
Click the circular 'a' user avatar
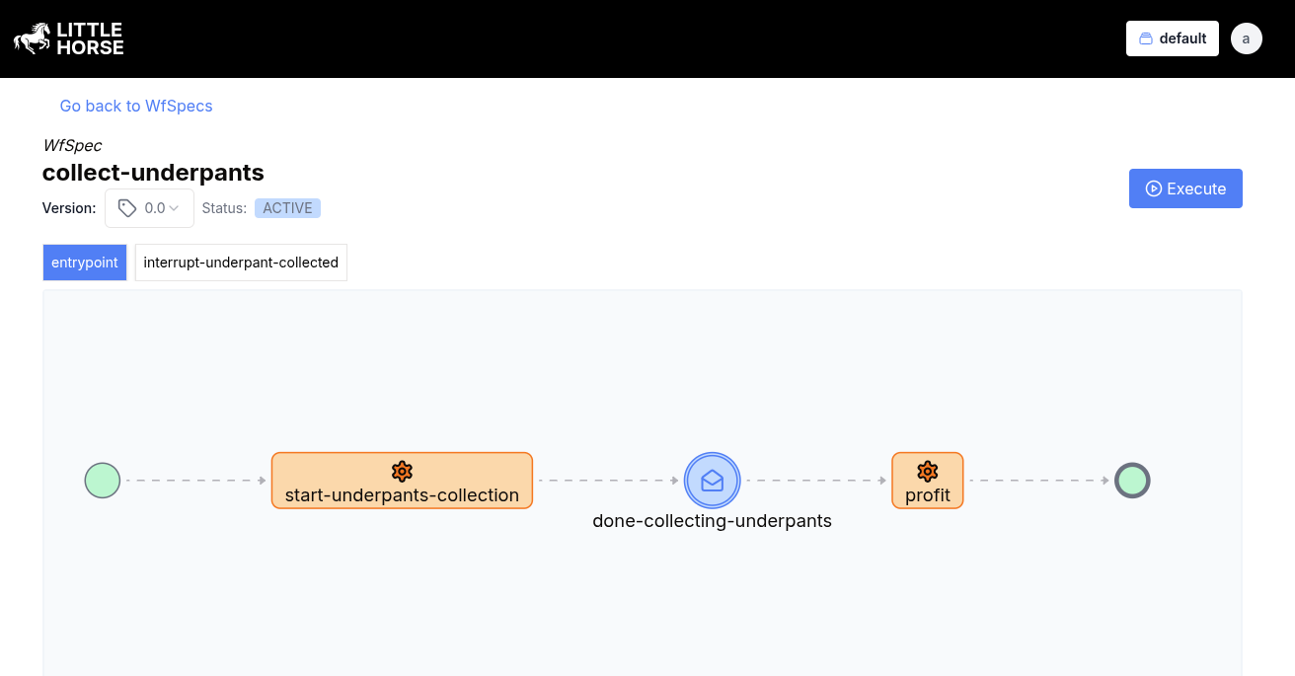pyautogui.click(x=1246, y=38)
